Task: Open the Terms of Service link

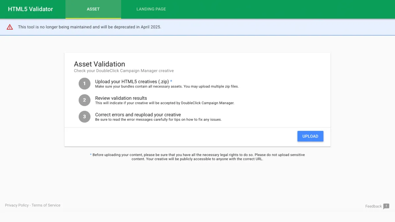Action: 45,205
